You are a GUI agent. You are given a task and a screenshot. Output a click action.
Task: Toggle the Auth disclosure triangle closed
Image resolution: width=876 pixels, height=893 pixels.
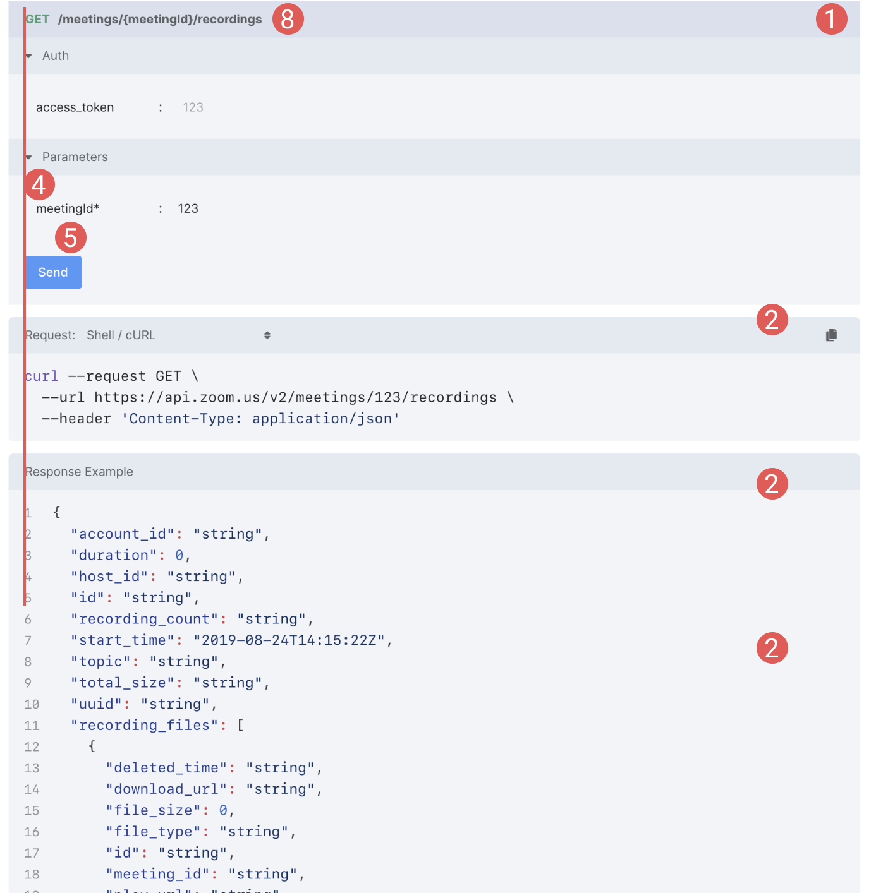(x=28, y=56)
